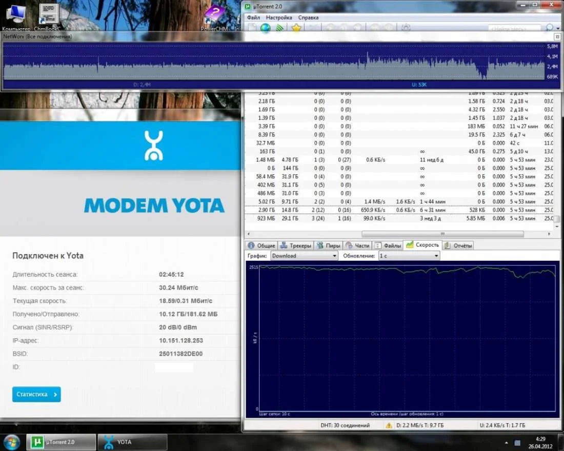Click the add torrent file toolbar icon
The image size is (564, 451).
click(x=252, y=28)
